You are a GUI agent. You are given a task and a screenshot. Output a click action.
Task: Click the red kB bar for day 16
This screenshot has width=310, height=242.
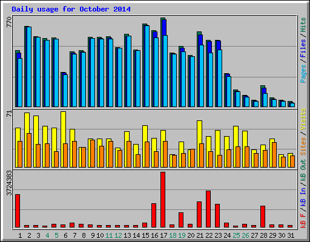pos(154,215)
